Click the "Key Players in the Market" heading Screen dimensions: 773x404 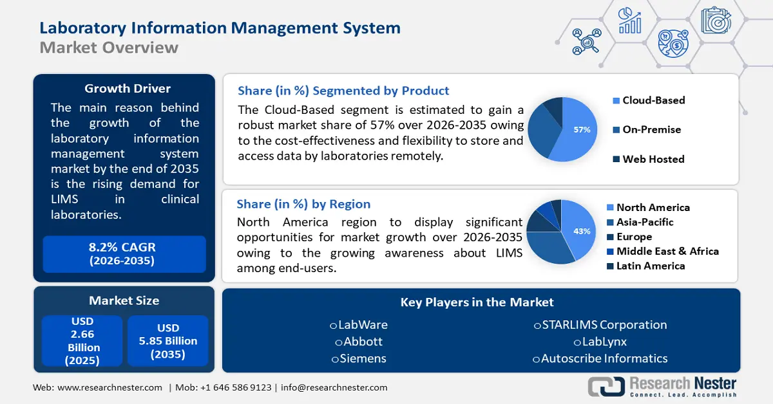[x=477, y=302]
